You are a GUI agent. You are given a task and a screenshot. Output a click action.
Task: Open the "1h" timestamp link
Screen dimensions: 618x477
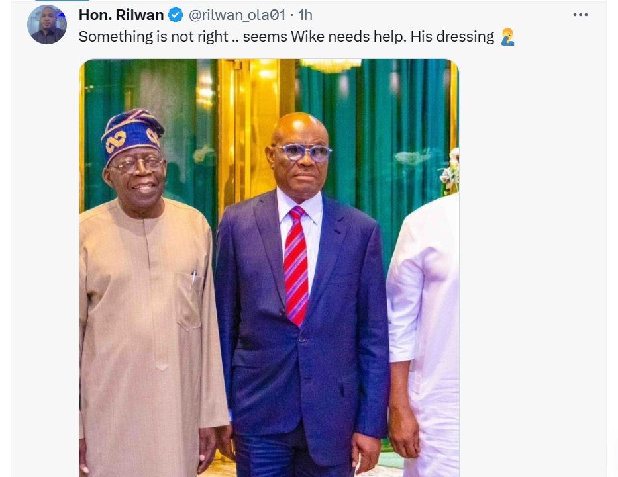tap(305, 15)
